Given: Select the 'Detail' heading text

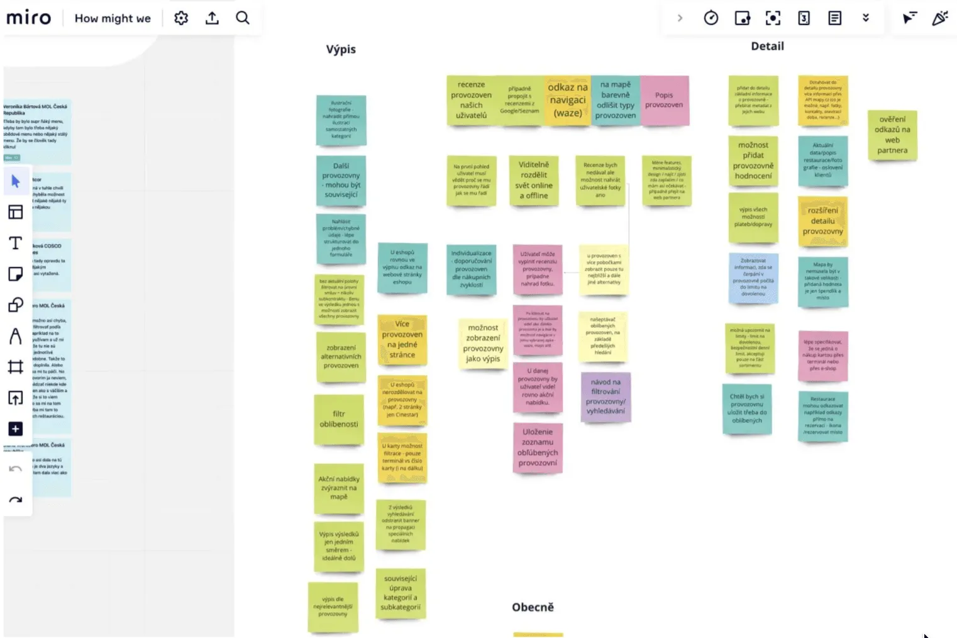Looking at the screenshot, I should (767, 46).
